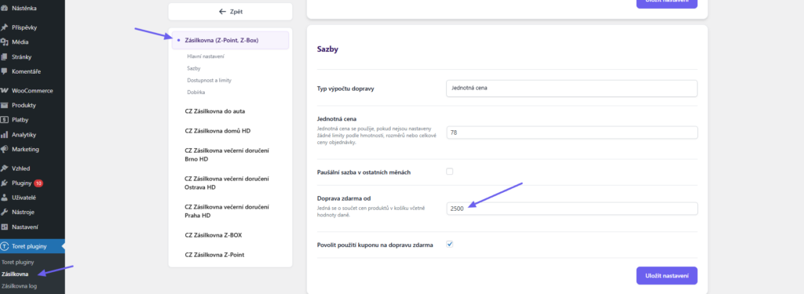The width and height of the screenshot is (804, 294).
Task: Collapse the Zásilkovna (Z-Point, Z-Box) section
Action: (230, 40)
